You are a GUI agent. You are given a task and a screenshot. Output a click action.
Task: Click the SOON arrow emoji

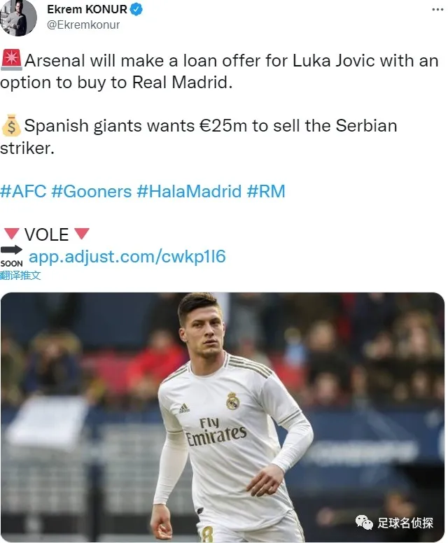click(x=11, y=256)
